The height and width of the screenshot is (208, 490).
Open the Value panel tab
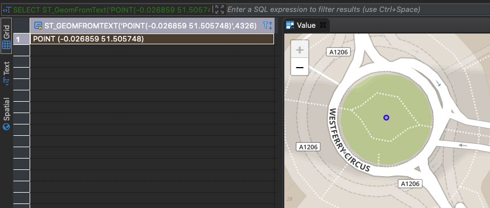[306, 25]
